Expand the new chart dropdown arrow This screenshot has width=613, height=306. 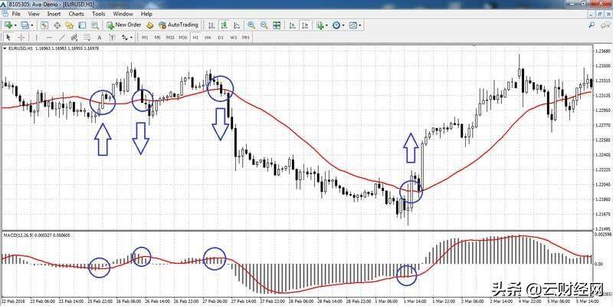[x=15, y=25]
